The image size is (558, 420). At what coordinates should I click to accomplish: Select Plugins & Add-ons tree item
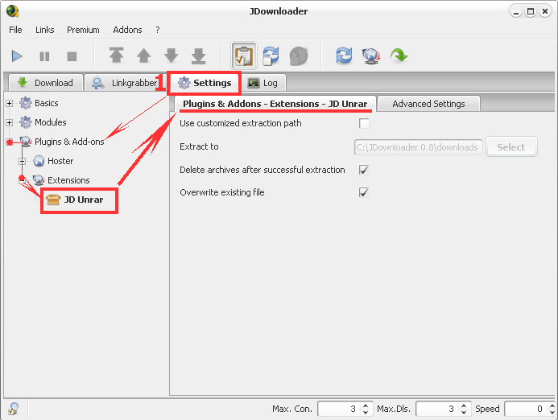pos(69,142)
